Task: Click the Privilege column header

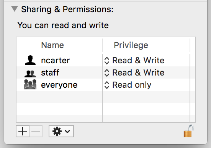Action: point(131,45)
